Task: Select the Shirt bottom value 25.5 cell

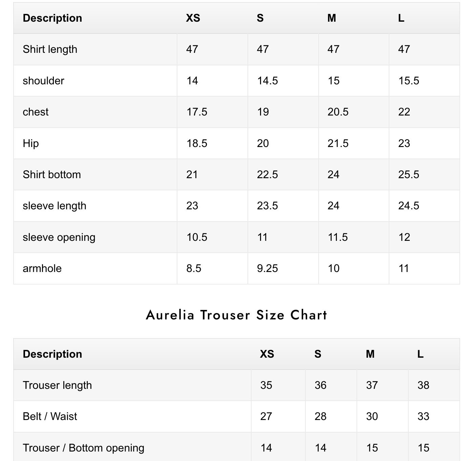Action: pos(409,175)
